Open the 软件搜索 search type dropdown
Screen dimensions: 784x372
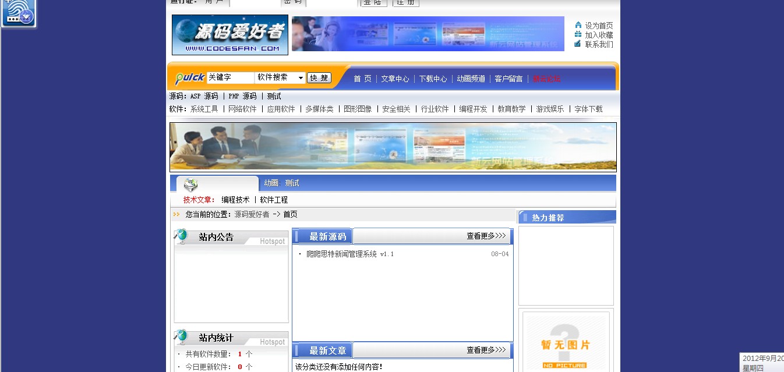pyautogui.click(x=281, y=77)
